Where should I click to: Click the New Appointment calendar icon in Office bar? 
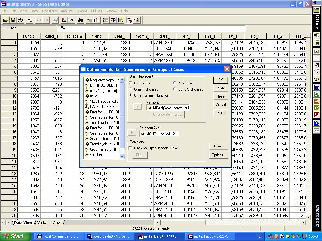(x=317, y=58)
